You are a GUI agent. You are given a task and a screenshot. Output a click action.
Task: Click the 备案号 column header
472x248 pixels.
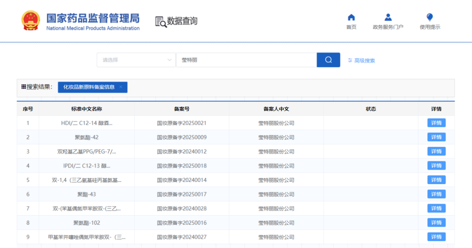tap(181, 109)
